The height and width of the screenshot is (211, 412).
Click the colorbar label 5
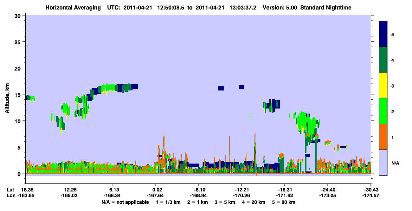[392, 34]
